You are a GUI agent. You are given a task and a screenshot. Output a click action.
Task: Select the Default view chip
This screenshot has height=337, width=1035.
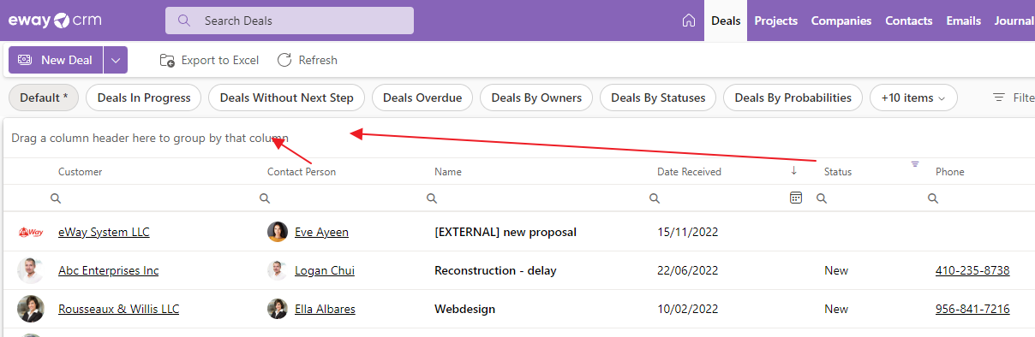tap(44, 98)
